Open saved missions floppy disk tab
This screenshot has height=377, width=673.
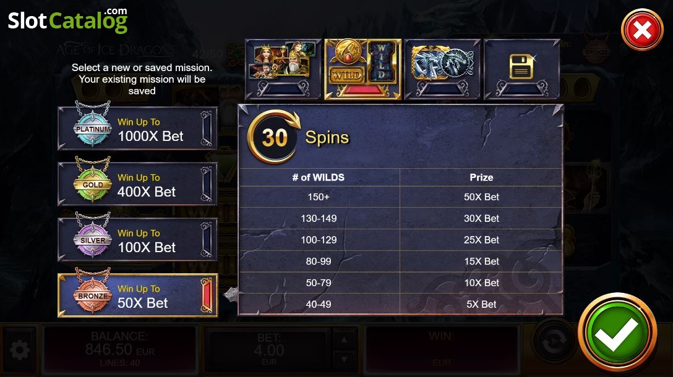pyautogui.click(x=521, y=69)
